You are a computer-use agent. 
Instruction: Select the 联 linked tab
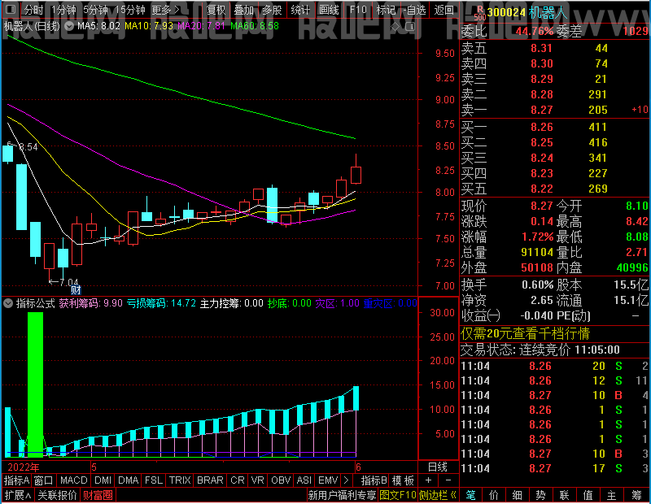pos(564,495)
